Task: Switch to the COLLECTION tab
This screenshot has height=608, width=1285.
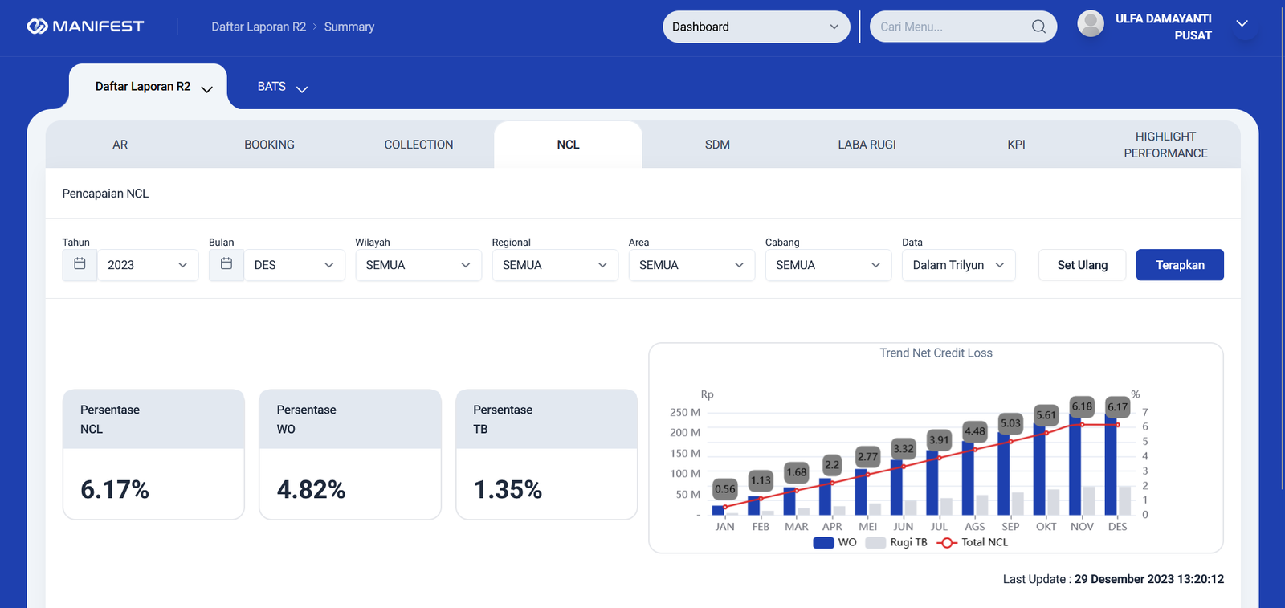Action: [x=418, y=145]
